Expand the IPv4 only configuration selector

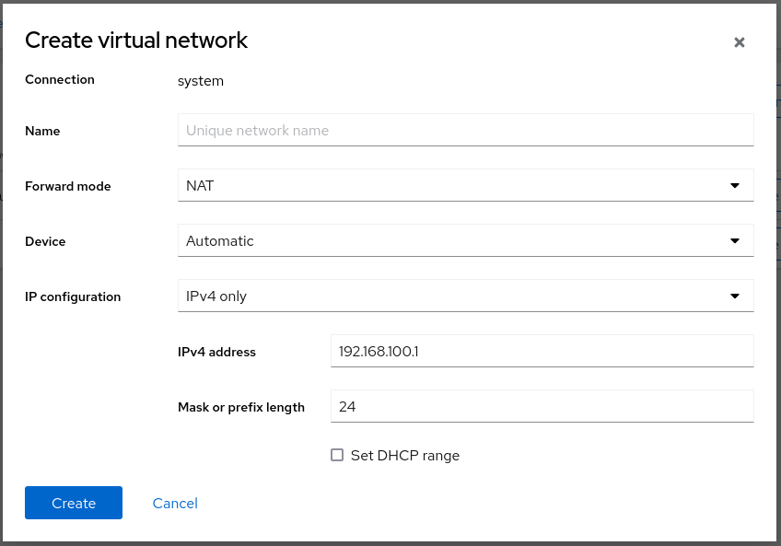pyautogui.click(x=465, y=296)
